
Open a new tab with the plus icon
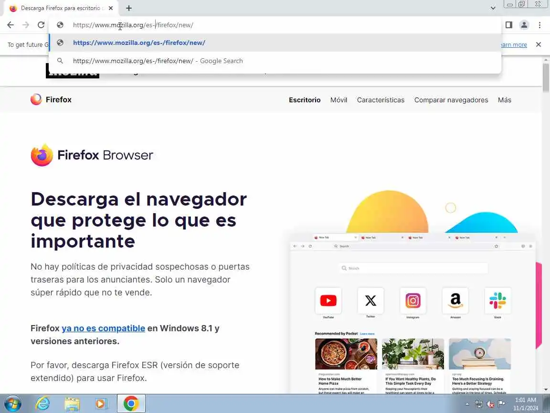click(x=129, y=8)
